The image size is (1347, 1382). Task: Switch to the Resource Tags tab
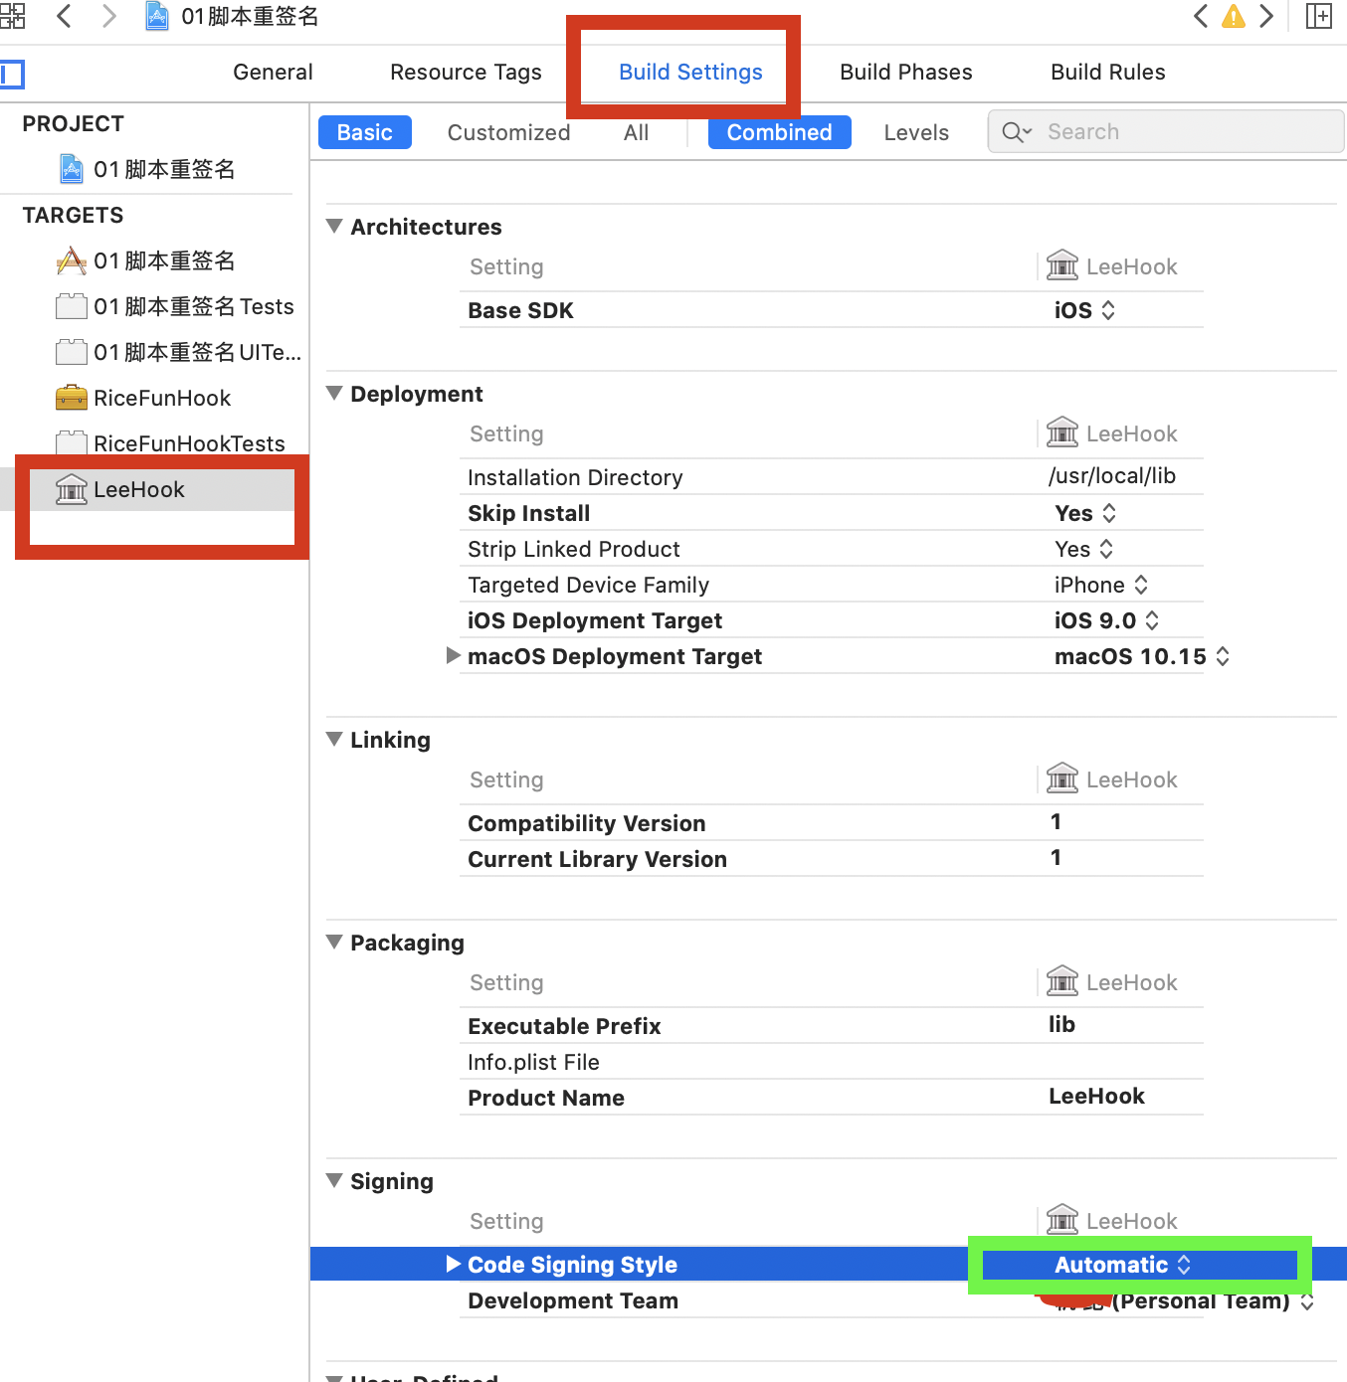click(466, 72)
